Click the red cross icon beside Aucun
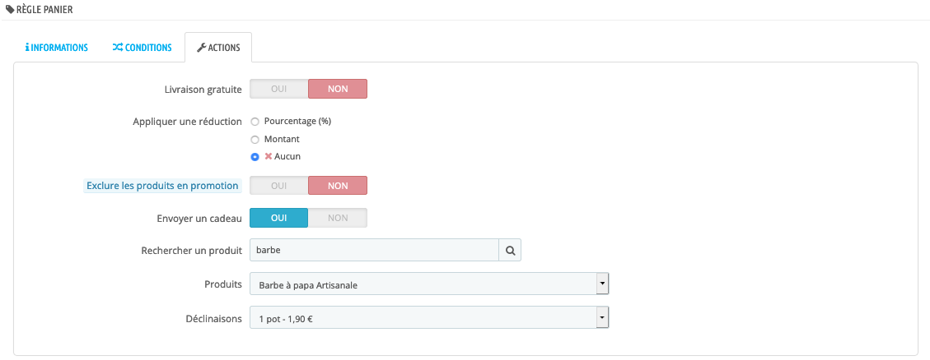Viewport: 930px width, 360px height. click(268, 156)
